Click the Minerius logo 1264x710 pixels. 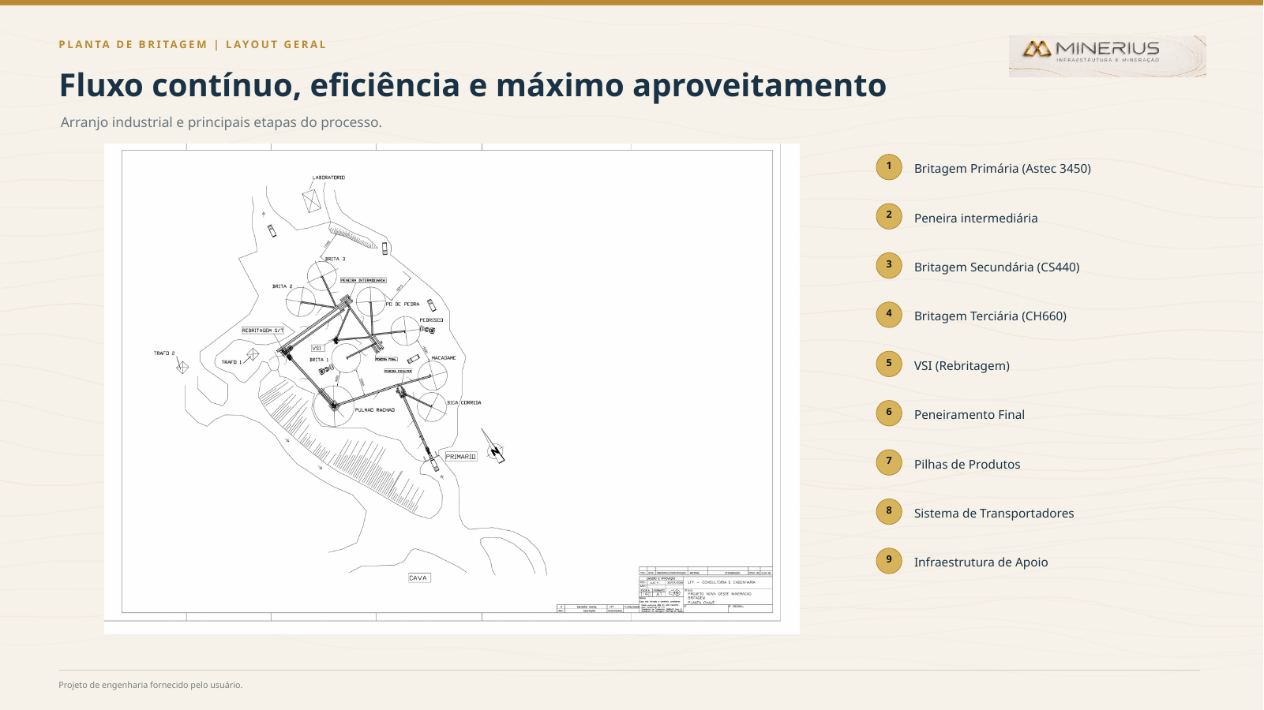tap(1107, 56)
